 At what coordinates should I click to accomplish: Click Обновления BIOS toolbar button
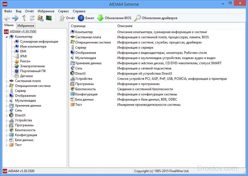114,18
